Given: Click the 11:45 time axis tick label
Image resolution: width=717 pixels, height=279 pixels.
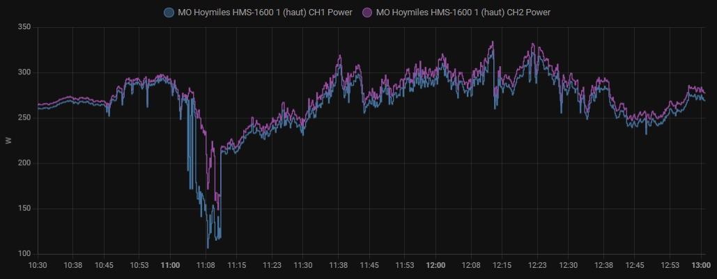Looking at the screenshot, I should (369, 265).
